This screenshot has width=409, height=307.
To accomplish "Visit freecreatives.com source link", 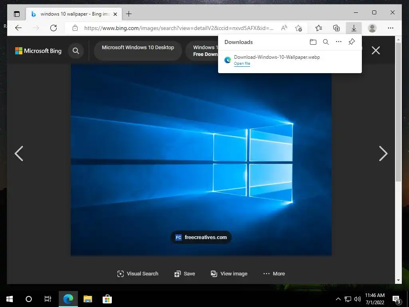I will coord(201,237).
